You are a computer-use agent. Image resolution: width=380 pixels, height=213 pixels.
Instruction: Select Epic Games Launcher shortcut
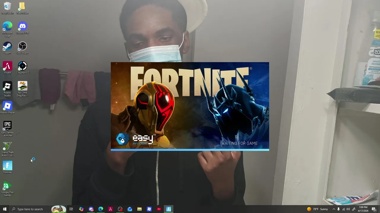pos(7,129)
